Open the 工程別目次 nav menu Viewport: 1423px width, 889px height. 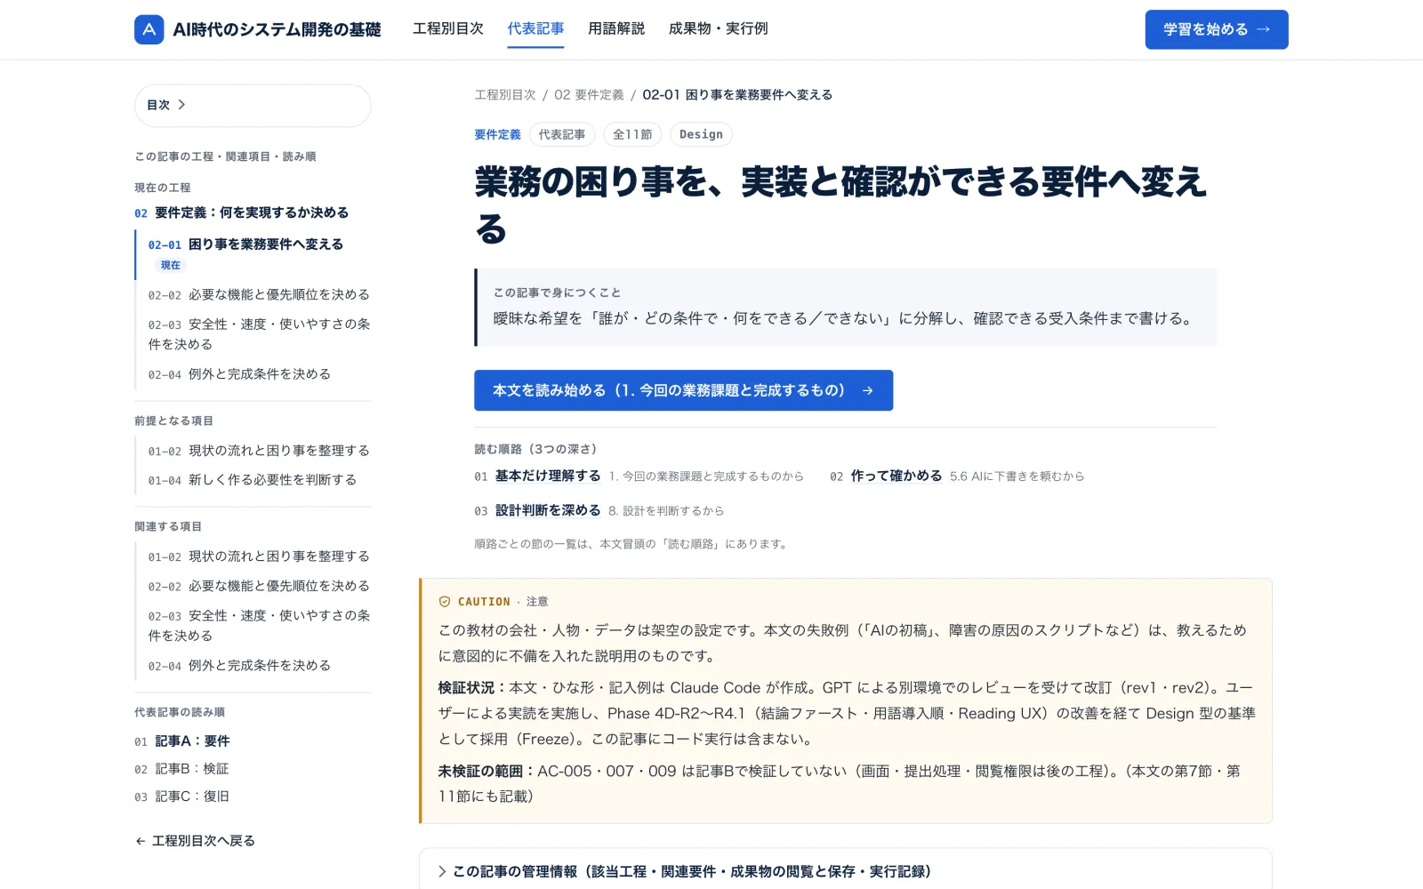(x=448, y=28)
